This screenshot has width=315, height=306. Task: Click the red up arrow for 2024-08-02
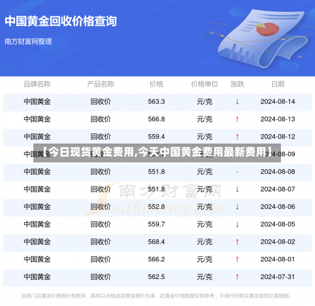237,242
